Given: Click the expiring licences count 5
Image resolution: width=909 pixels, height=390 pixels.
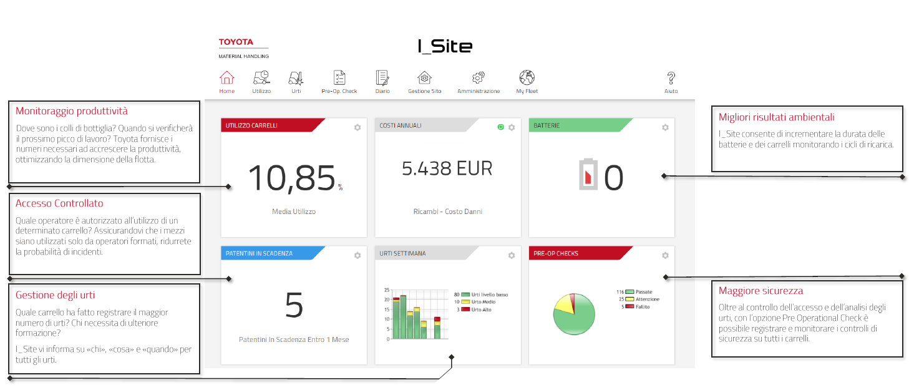Looking at the screenshot, I should coord(294,306).
